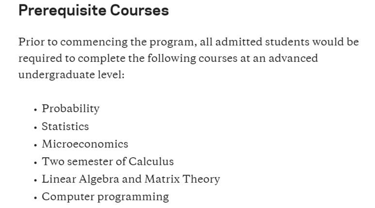Screen dimensions: 375x208
Task: Click the bullet point before "Probability"
Action: click(x=35, y=110)
